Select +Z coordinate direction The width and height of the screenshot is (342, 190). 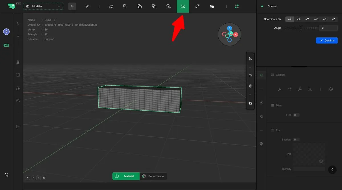tap(324, 19)
